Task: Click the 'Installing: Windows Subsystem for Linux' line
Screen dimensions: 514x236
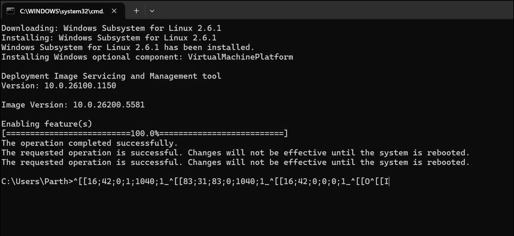Action: (x=109, y=38)
